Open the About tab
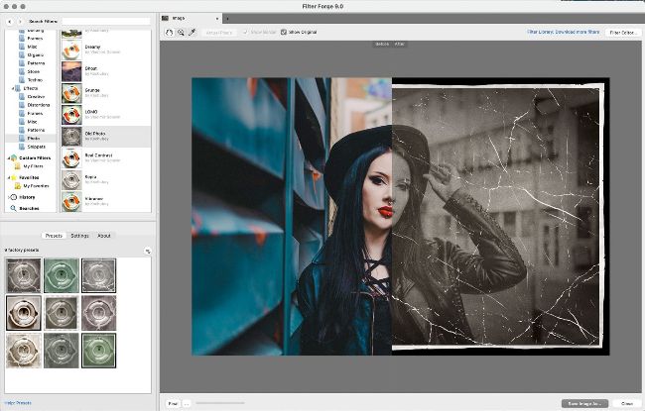The height and width of the screenshot is (411, 645). point(104,235)
